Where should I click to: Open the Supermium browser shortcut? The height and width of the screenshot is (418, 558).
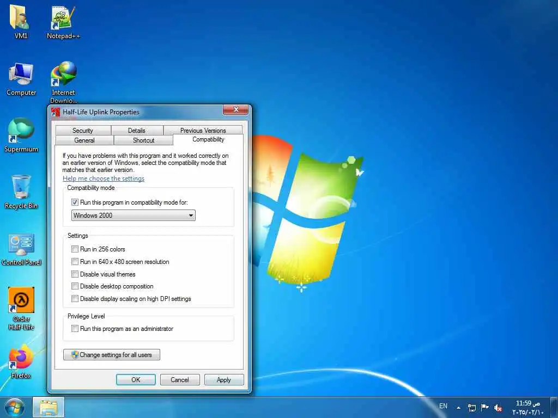21,135
